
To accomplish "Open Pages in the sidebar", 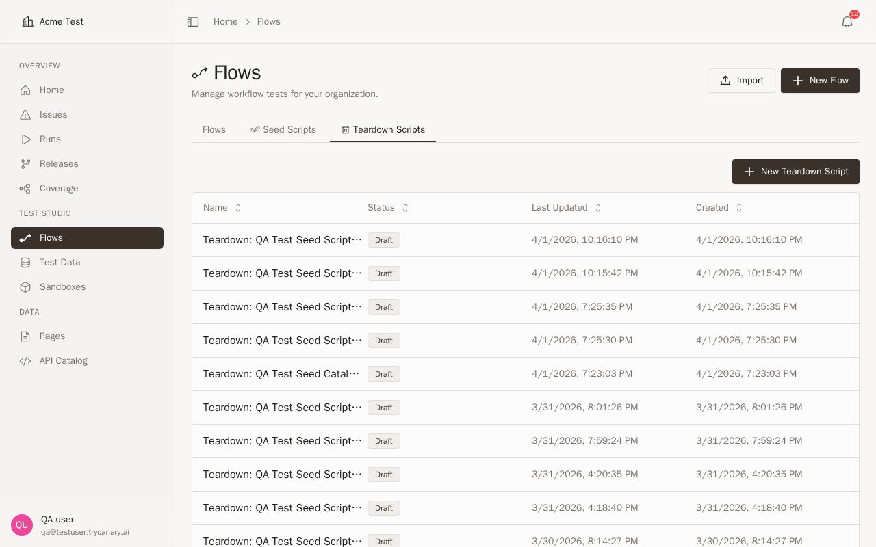I will 87,336.
